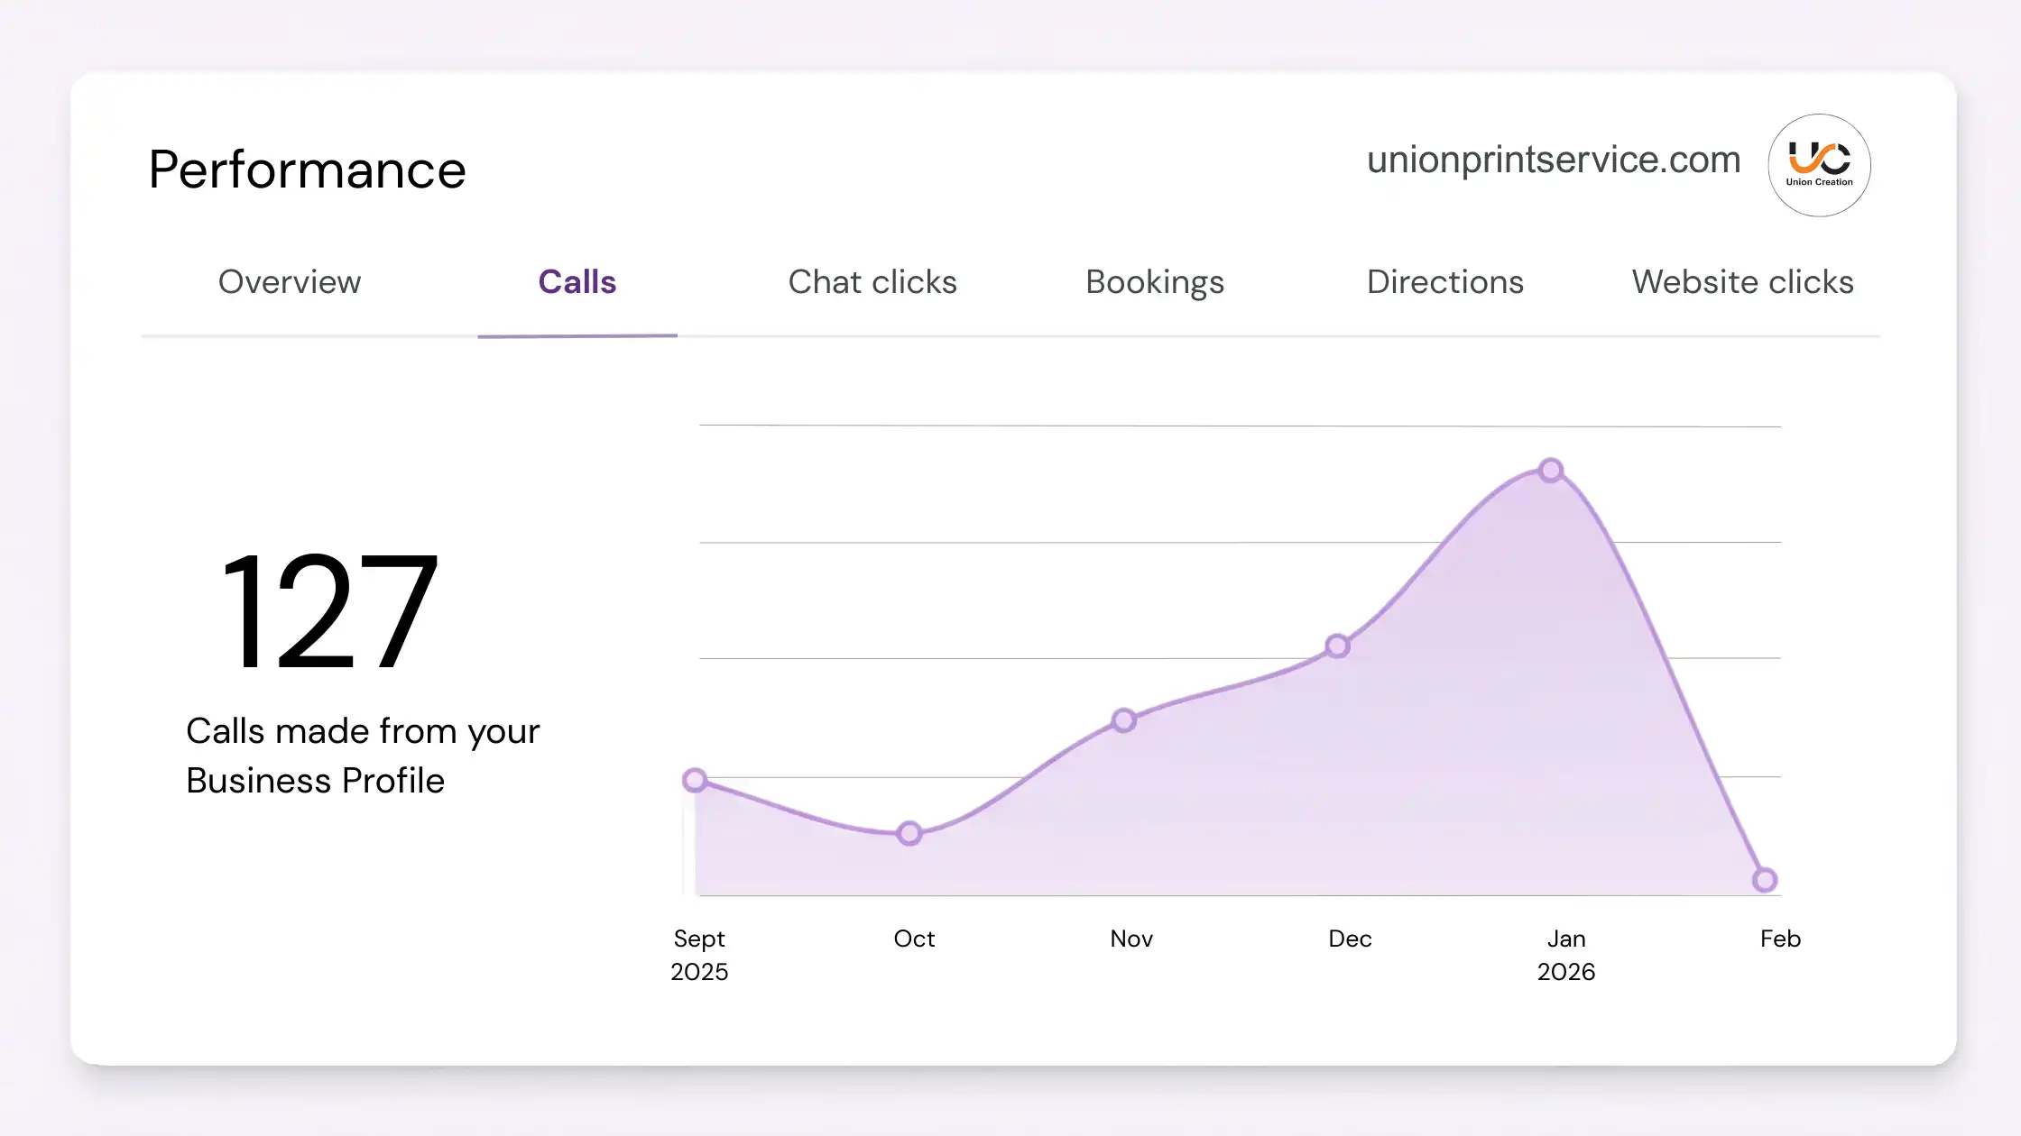Show the Website clicks tab
This screenshot has width=2021, height=1136.
[x=1742, y=282]
